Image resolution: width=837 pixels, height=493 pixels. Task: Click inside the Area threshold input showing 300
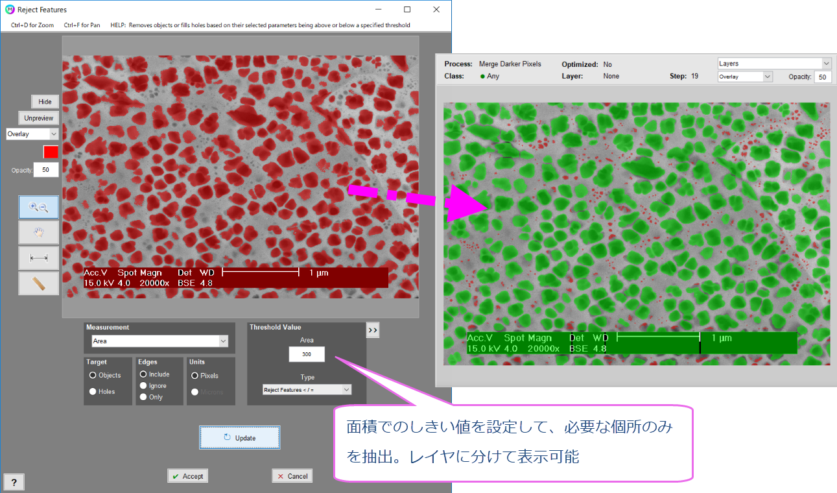click(306, 354)
